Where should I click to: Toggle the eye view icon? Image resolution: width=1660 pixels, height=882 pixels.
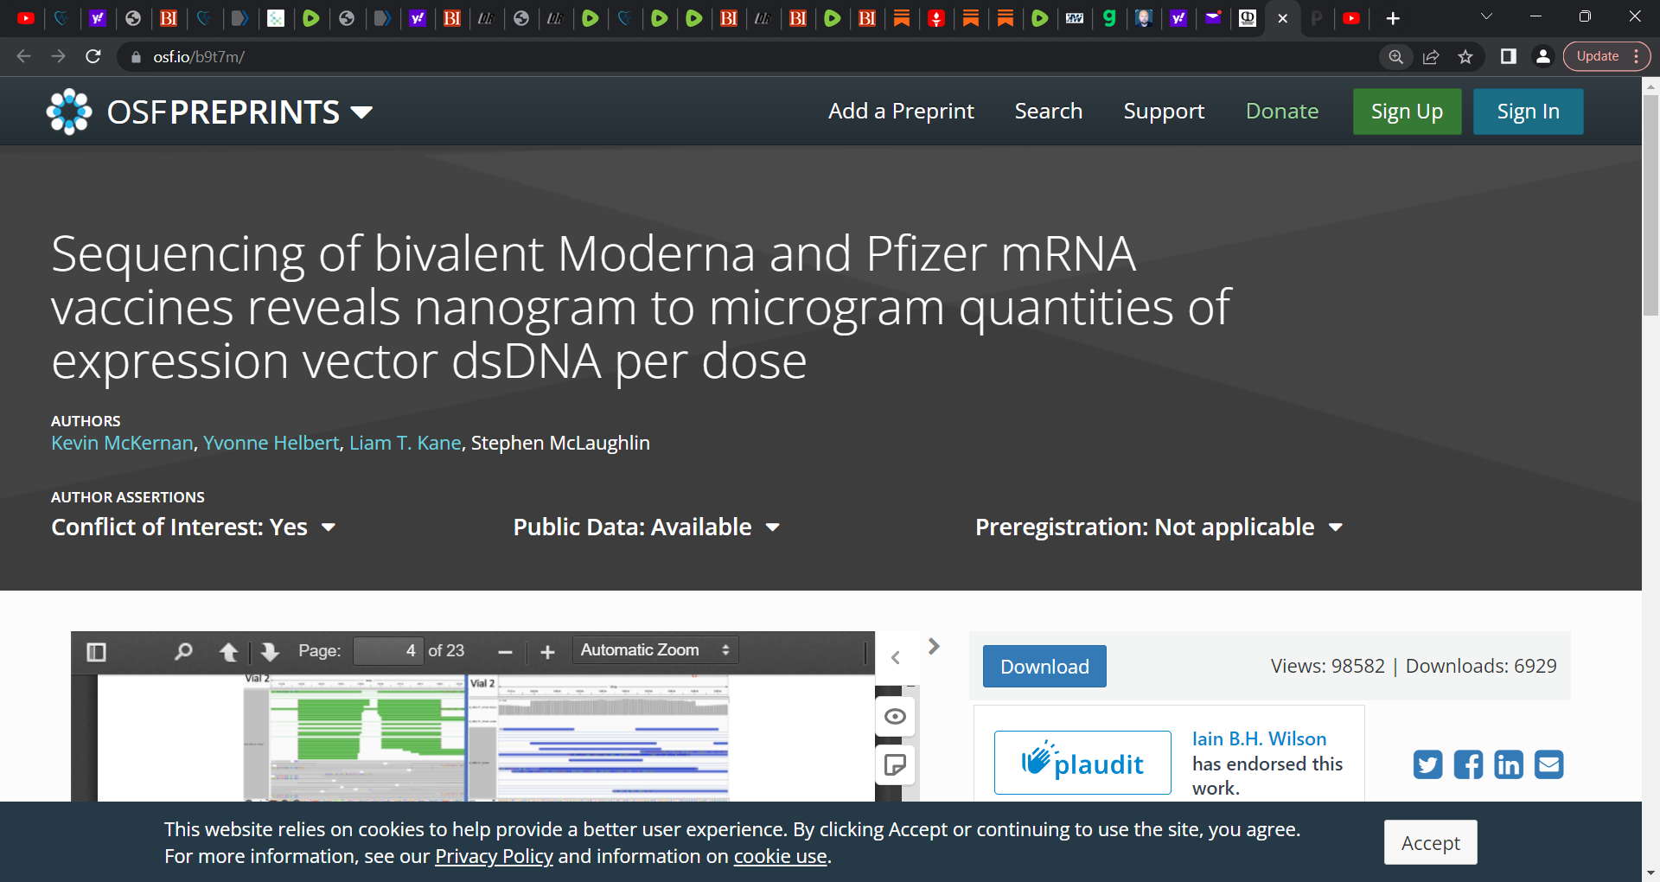click(895, 717)
